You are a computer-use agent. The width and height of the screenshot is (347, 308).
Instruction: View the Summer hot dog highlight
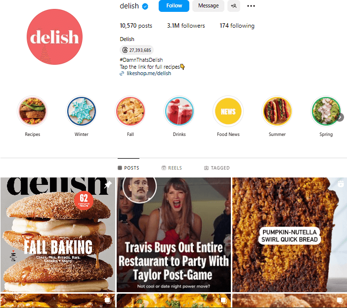tap(277, 111)
